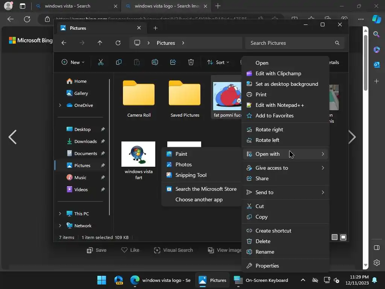The image size is (385, 289).
Task: Expand the Open with submenu
Action: tap(286, 154)
